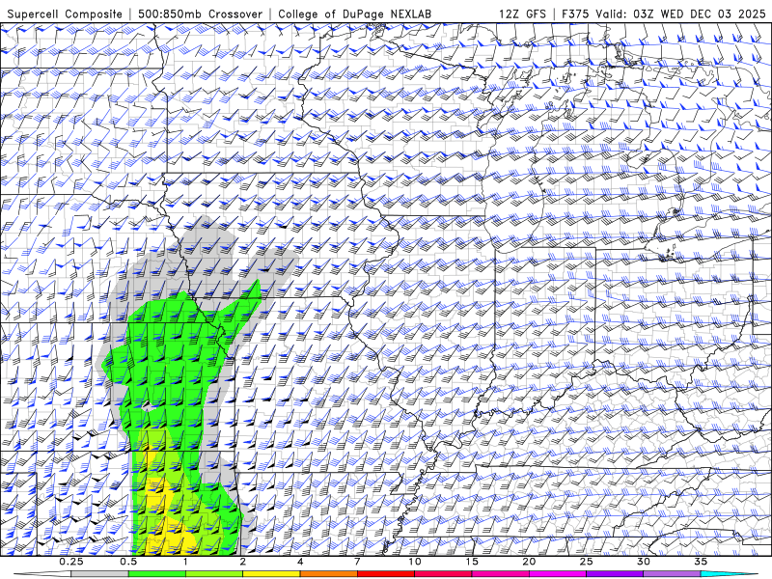Select the red 7–10 color bar segment
The height and width of the screenshot is (579, 772).
click(x=385, y=574)
